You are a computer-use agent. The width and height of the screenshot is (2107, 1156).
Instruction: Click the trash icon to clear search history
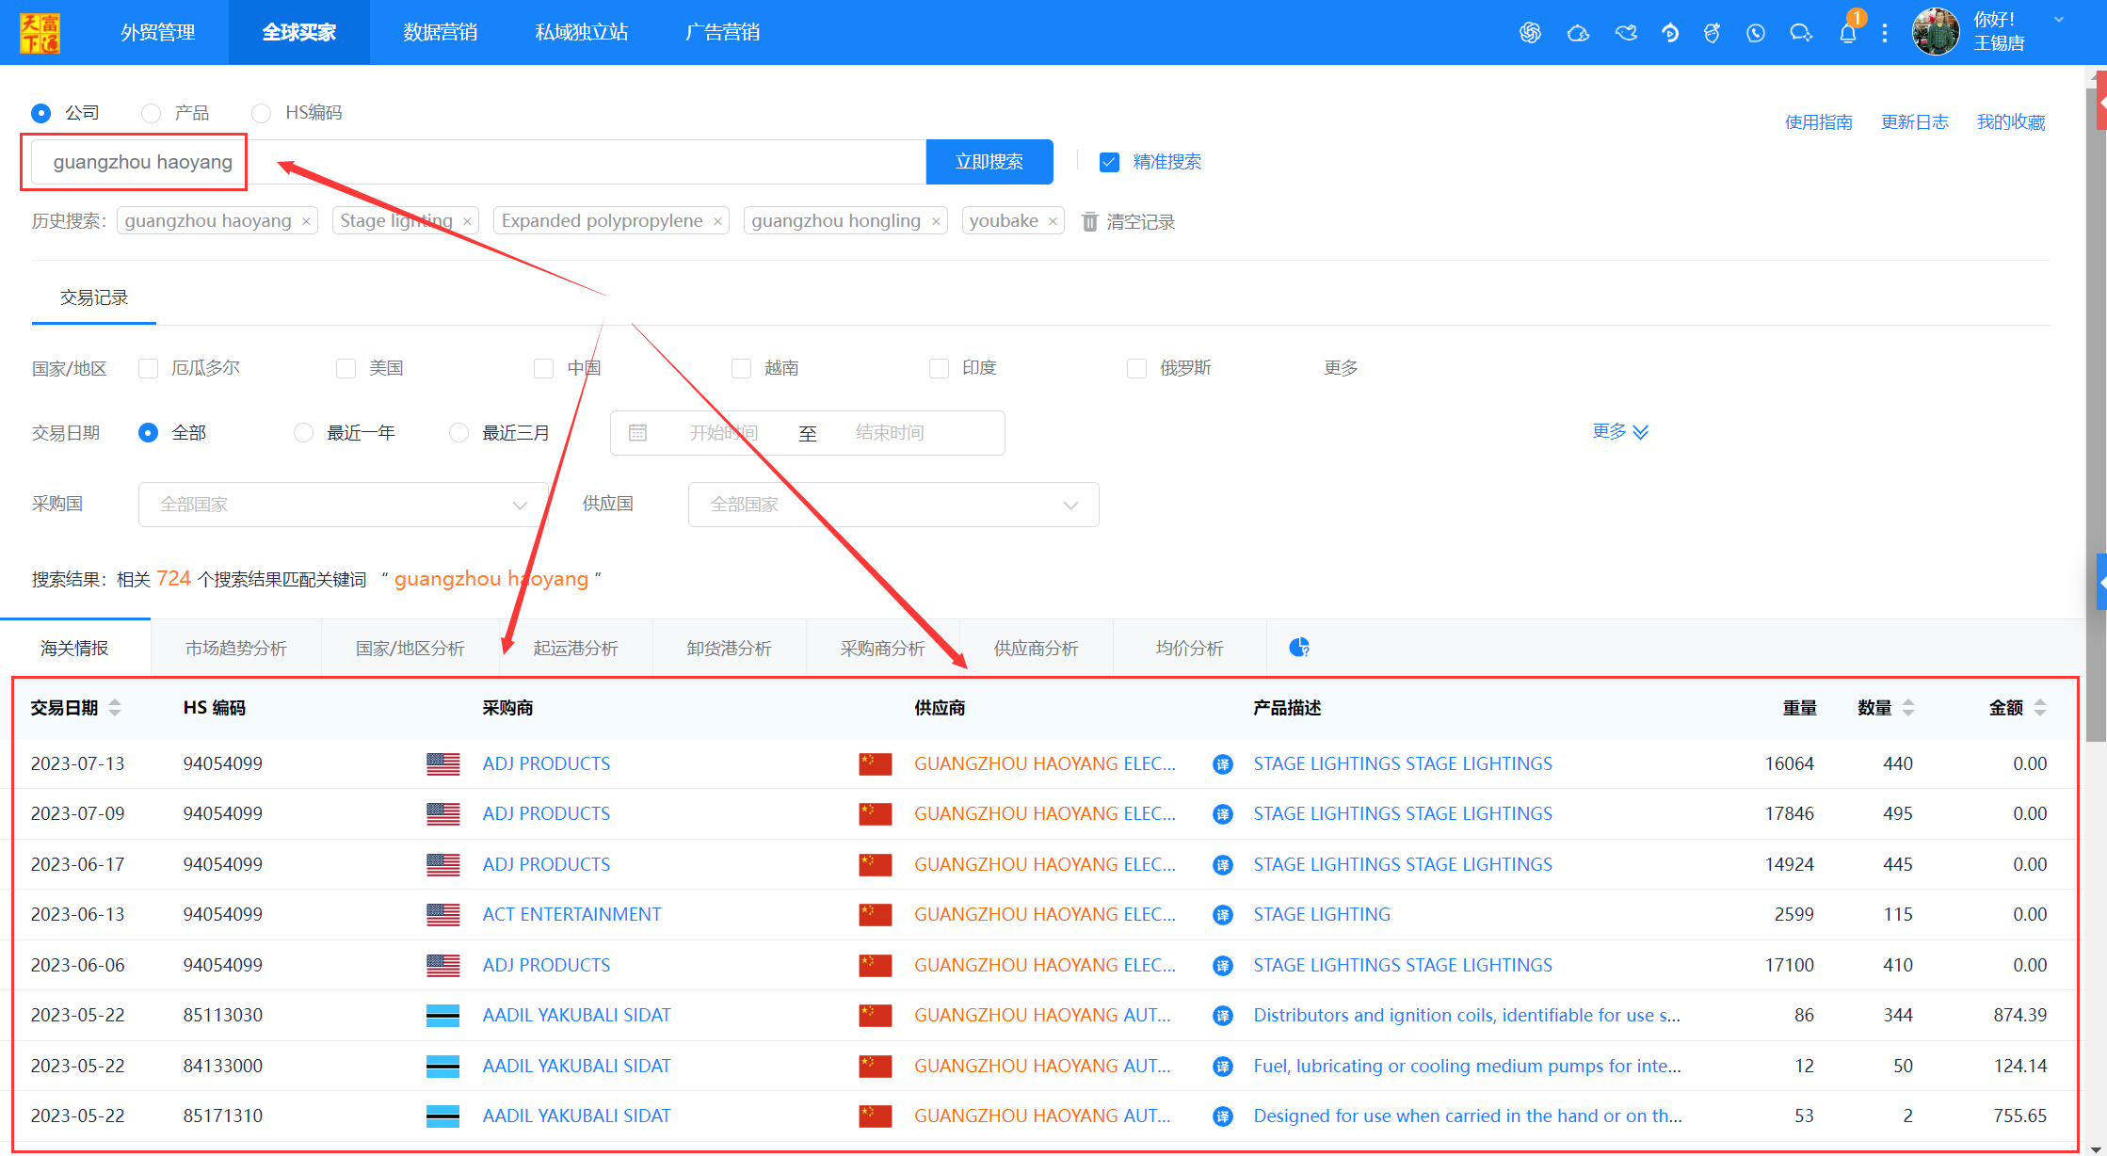[1089, 221]
